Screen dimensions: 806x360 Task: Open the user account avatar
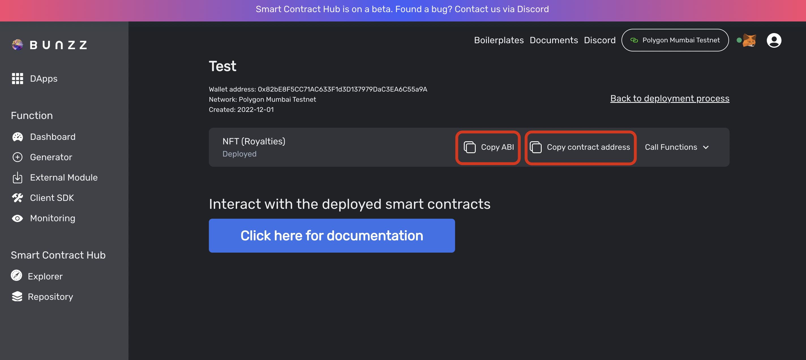(774, 40)
